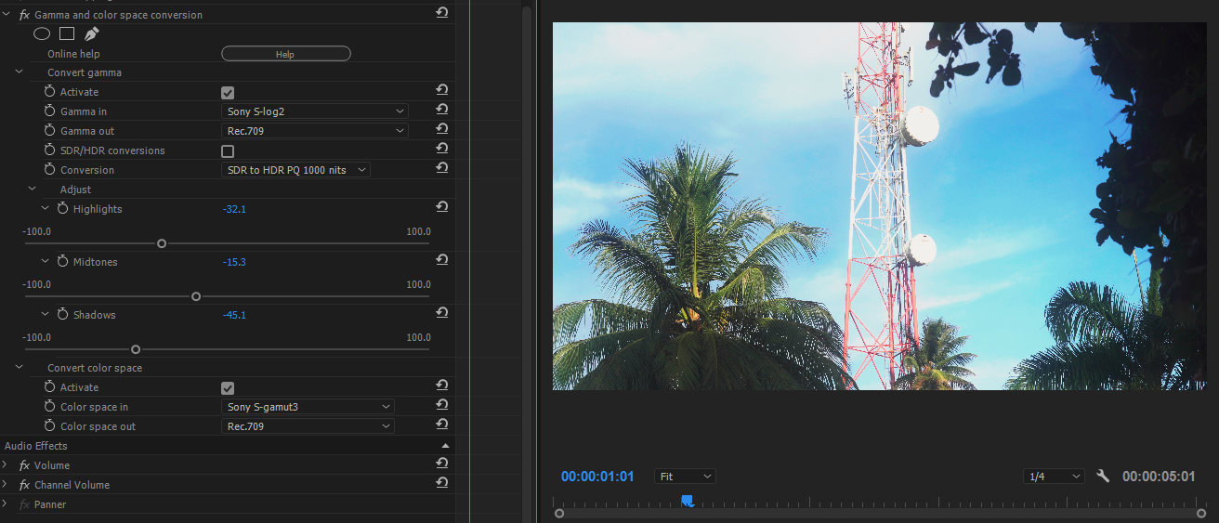1219x523 pixels.
Task: Open the Gamma out Rec.709 dropdown
Action: point(315,131)
